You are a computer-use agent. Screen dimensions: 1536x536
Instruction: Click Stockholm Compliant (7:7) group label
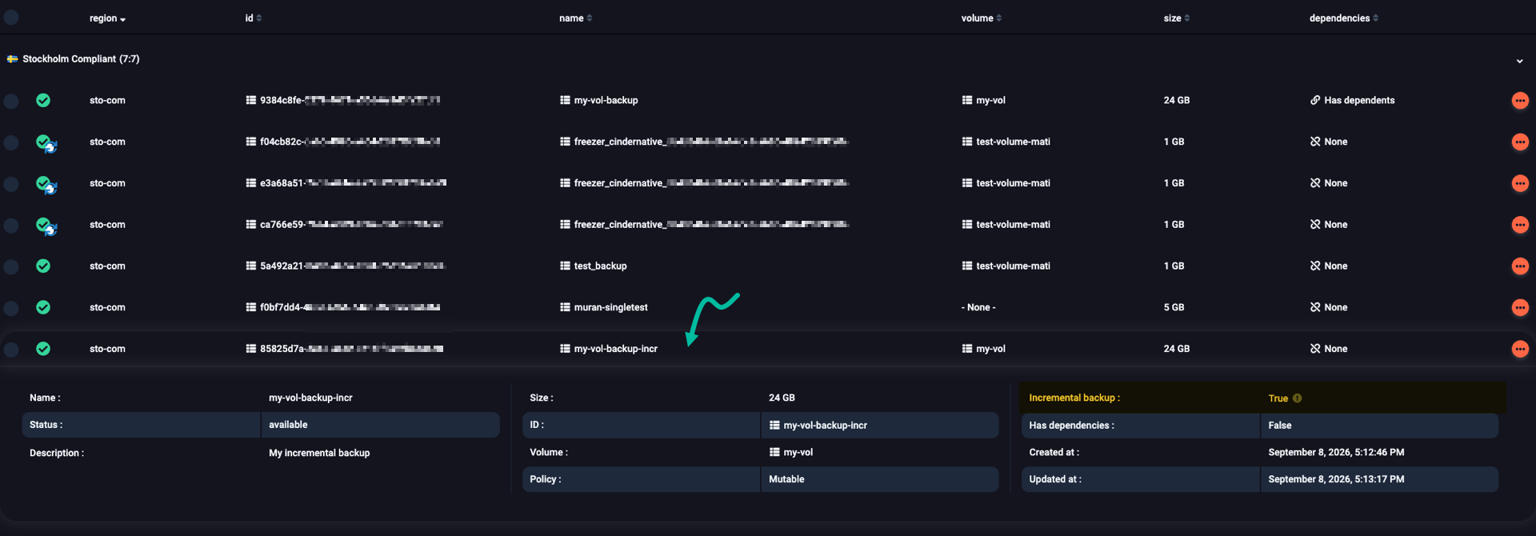click(81, 59)
